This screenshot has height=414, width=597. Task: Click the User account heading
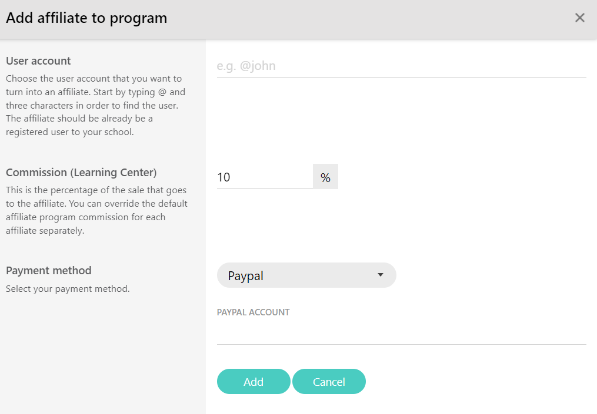pyautogui.click(x=38, y=61)
